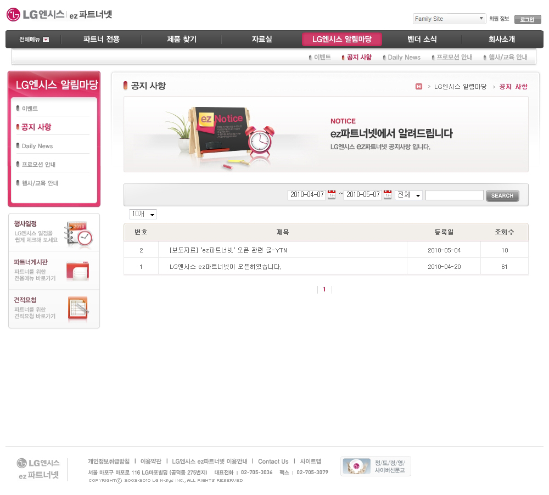Click the 견적요청 notepad icon
The height and width of the screenshot is (495, 549).
click(x=77, y=308)
